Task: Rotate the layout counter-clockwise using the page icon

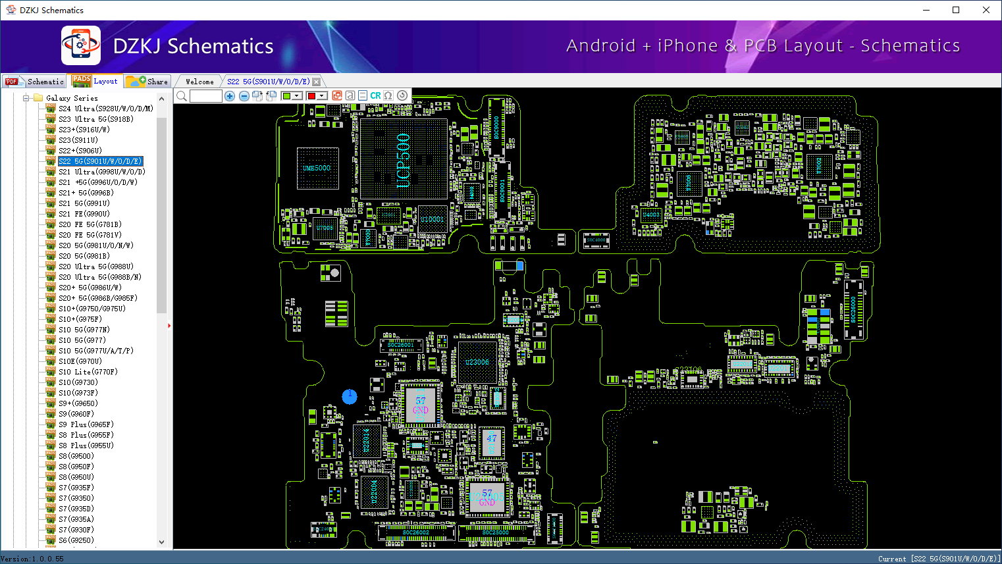Action: [x=271, y=96]
